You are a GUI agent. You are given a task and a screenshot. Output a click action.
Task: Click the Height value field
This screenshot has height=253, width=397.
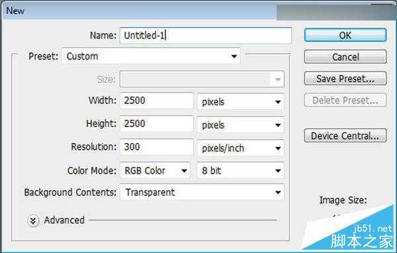pyautogui.click(x=156, y=124)
